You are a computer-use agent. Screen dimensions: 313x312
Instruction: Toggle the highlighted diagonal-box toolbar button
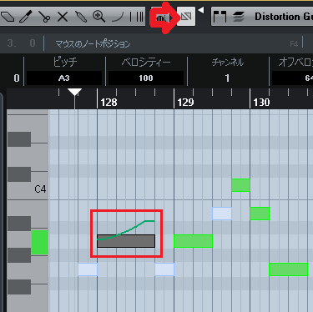[x=186, y=17]
